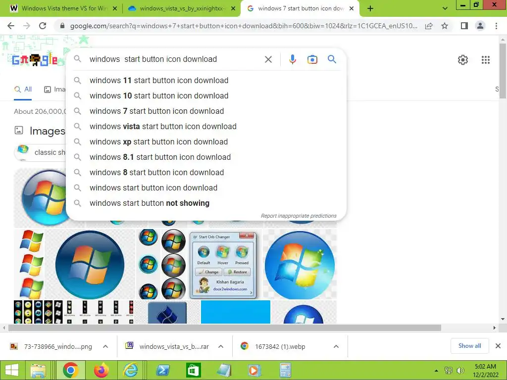The height and width of the screenshot is (380, 507).
Task: Open Chrome three-dot menu
Action: click(496, 26)
